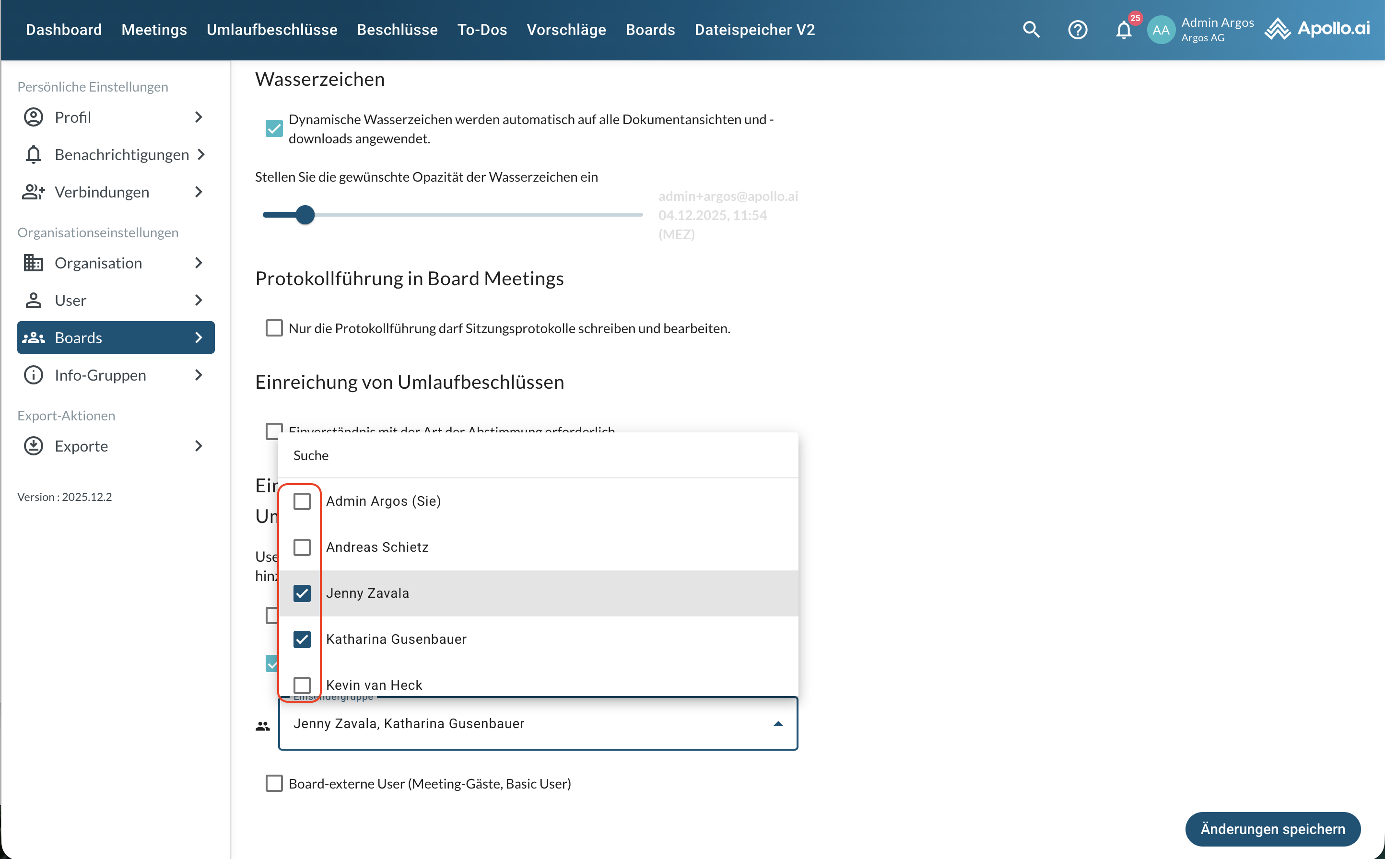Open the Umlaufbeschlüsse menu item
Viewport: 1385px width, 859px height.
(x=271, y=30)
